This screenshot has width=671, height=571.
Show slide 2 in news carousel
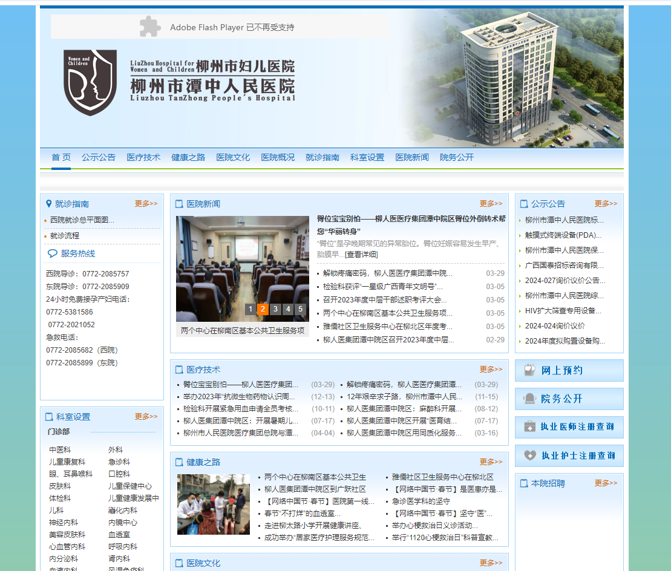(263, 309)
